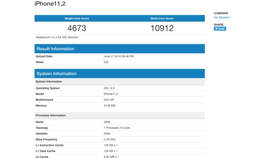The height and width of the screenshot is (160, 261).
Task: Click the processor Name label
Action: click(x=39, y=122)
